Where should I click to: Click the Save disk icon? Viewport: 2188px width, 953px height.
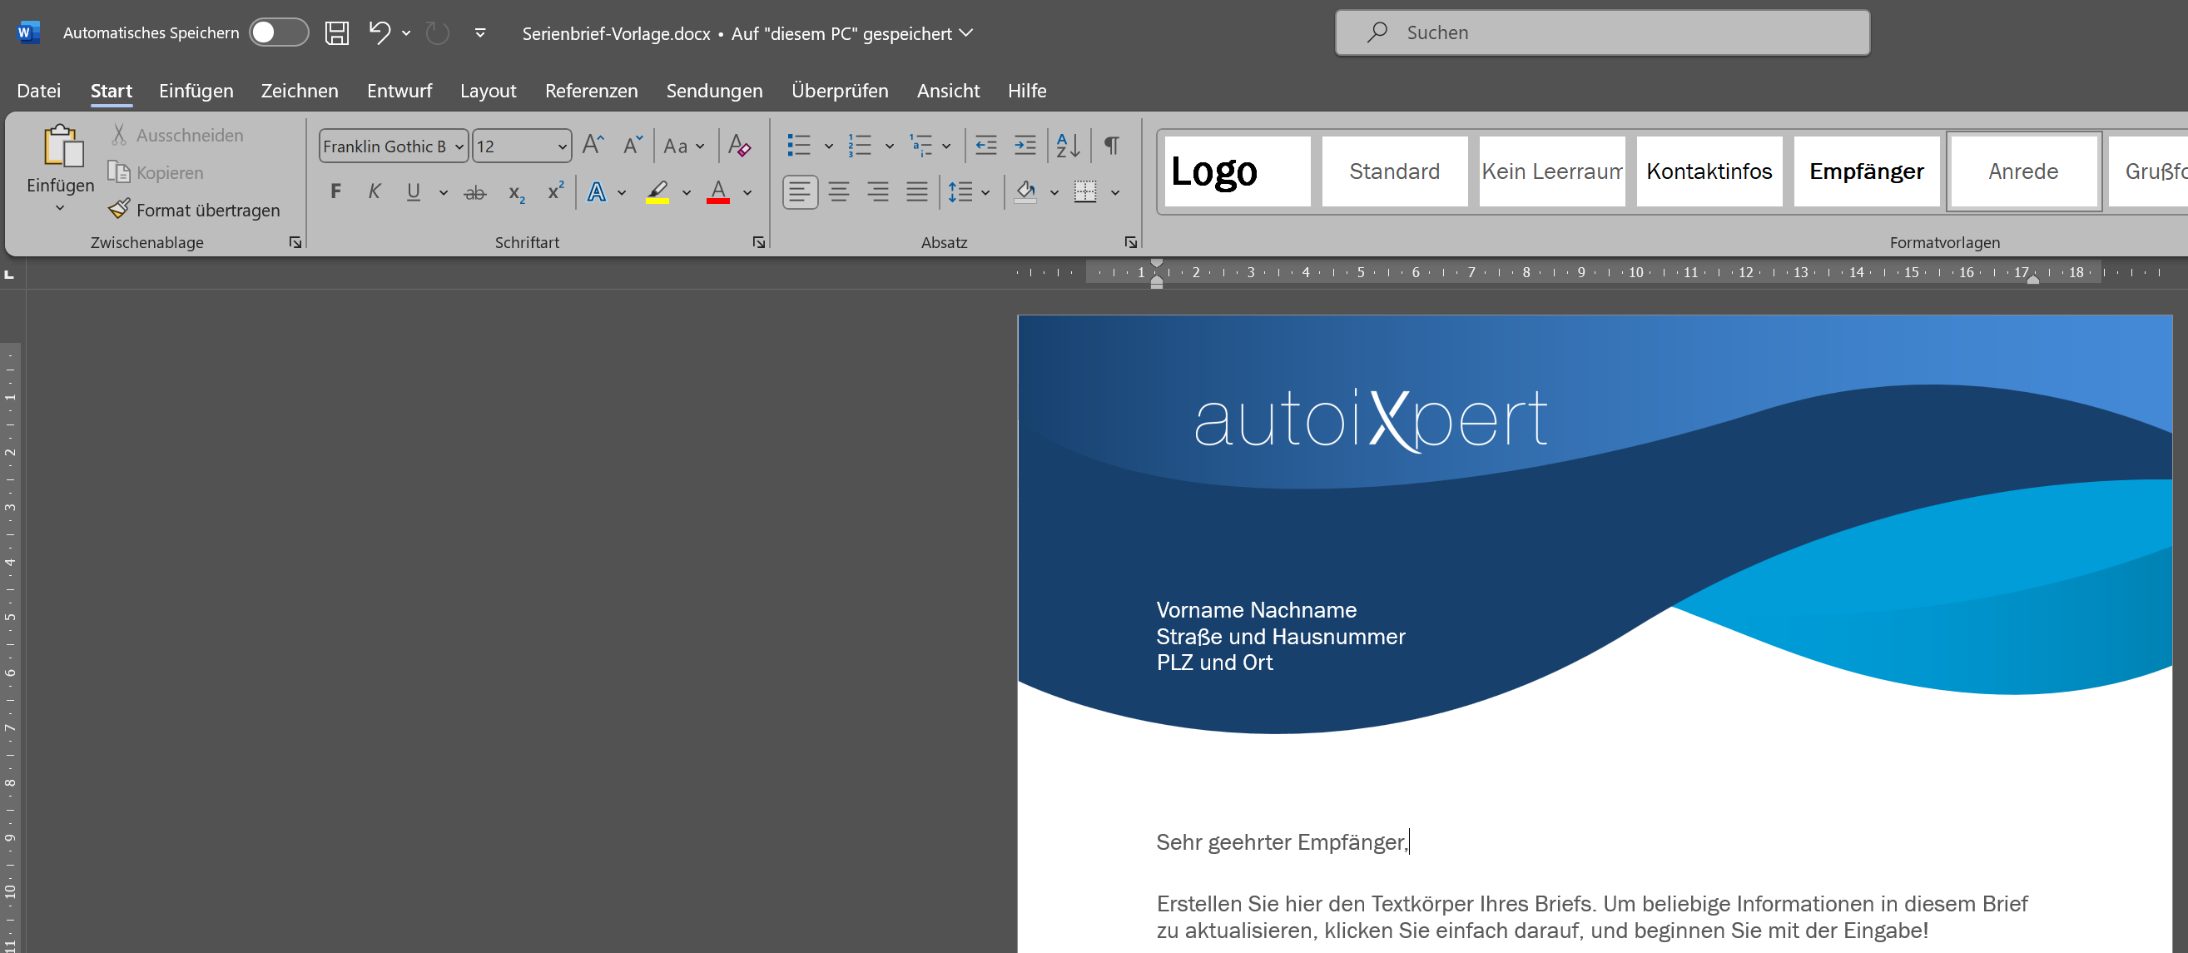coord(337,33)
